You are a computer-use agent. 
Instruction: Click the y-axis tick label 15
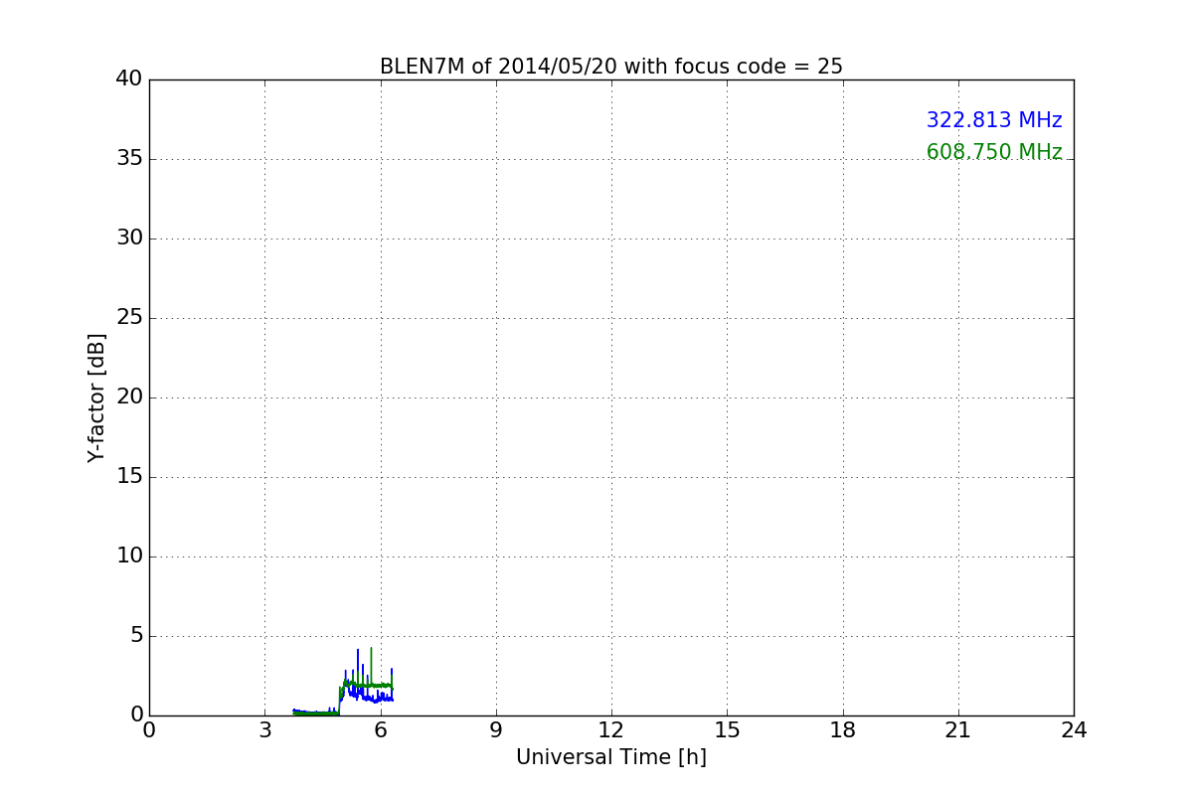129,477
